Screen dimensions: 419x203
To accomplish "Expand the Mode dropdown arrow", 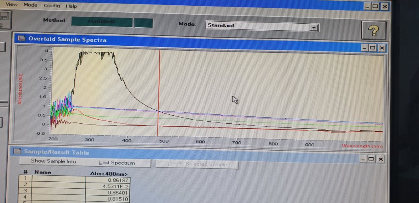I will [x=314, y=27].
